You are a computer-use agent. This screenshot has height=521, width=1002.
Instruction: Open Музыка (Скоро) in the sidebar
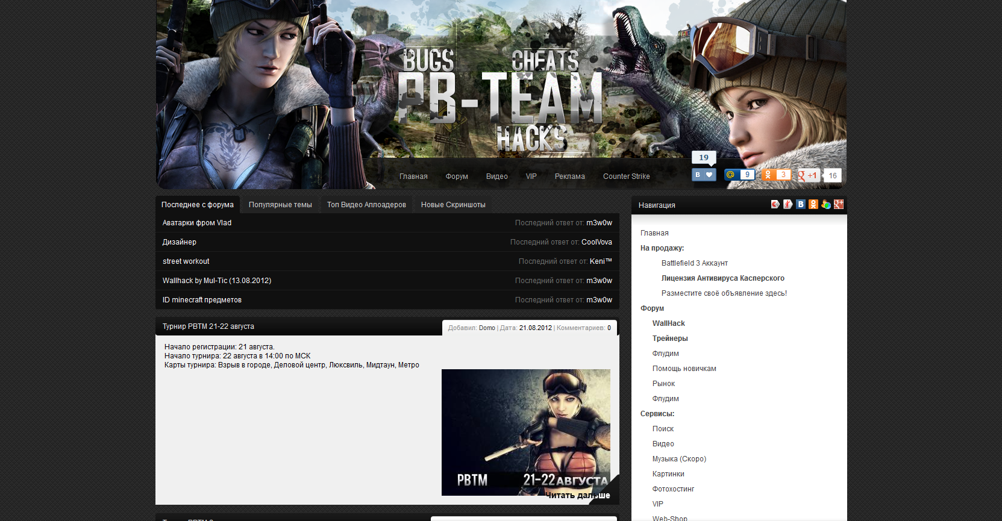click(679, 459)
